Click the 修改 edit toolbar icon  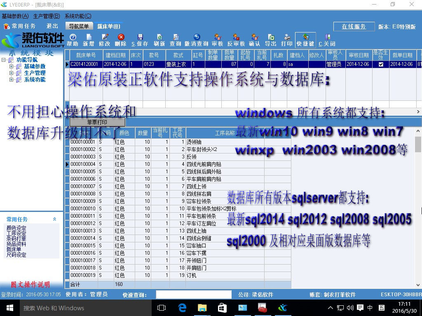click(105, 40)
